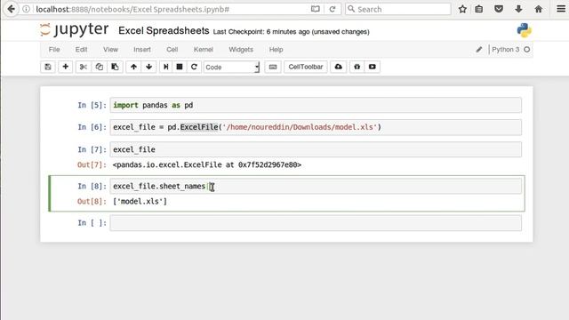Click the Last Checkpoint status text
The height and width of the screenshot is (320, 569).
click(291, 32)
